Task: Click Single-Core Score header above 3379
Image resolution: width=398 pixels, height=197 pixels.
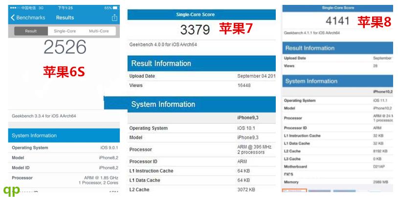Action: [x=195, y=15]
